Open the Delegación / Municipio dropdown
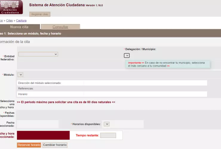 pyautogui.click(x=127, y=55)
